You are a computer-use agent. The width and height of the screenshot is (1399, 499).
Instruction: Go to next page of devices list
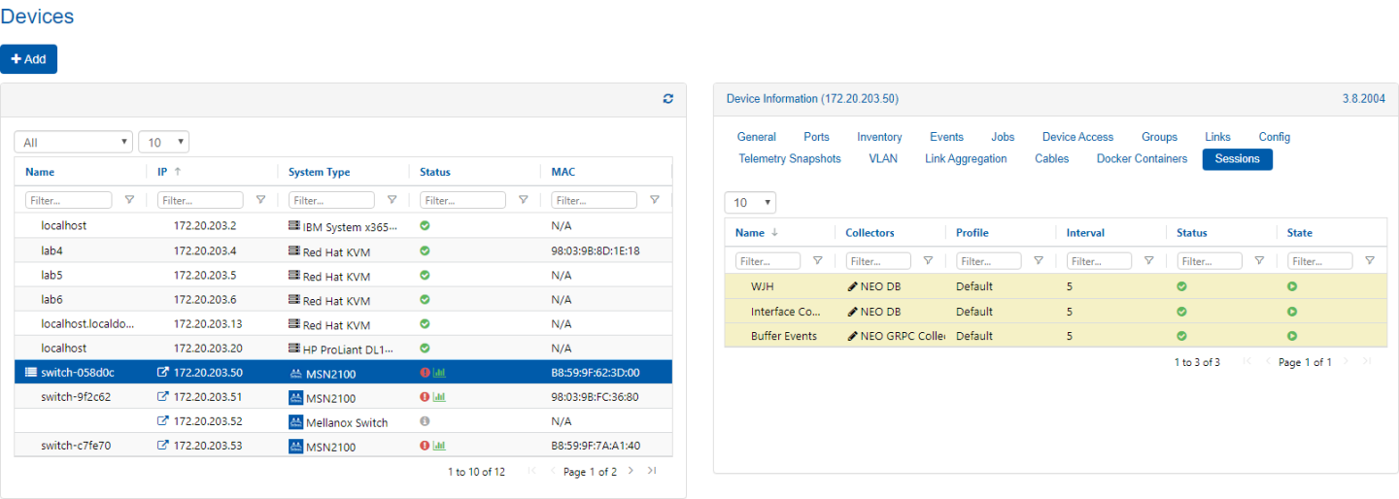(631, 471)
